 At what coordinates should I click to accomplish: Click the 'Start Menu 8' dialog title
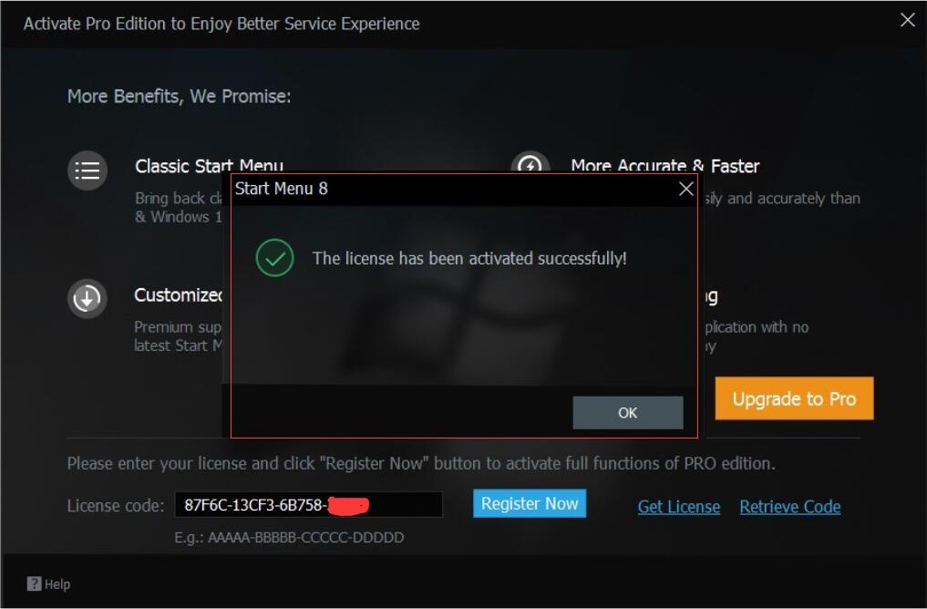tap(282, 189)
